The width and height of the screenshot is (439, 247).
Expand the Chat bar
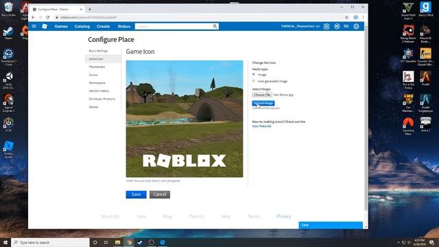tap(331, 225)
